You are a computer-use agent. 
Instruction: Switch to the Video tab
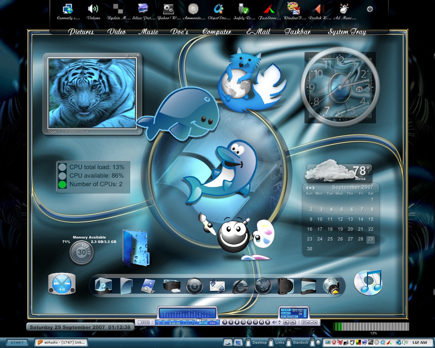(117, 32)
